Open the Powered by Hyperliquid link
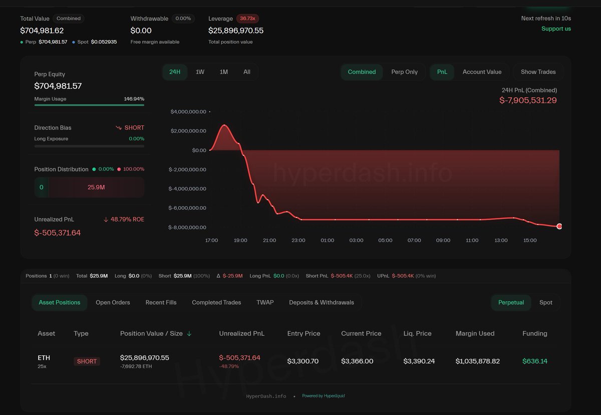Image resolution: width=601 pixels, height=415 pixels. pos(323,395)
